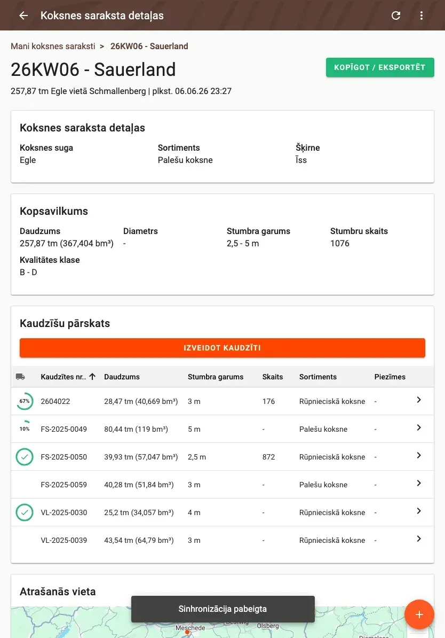This screenshot has width=445, height=638.
Task: Open the floating plus add button
Action: tap(419, 614)
